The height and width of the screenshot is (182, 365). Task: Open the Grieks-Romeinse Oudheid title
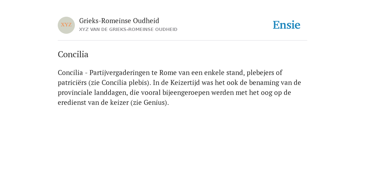click(x=119, y=21)
